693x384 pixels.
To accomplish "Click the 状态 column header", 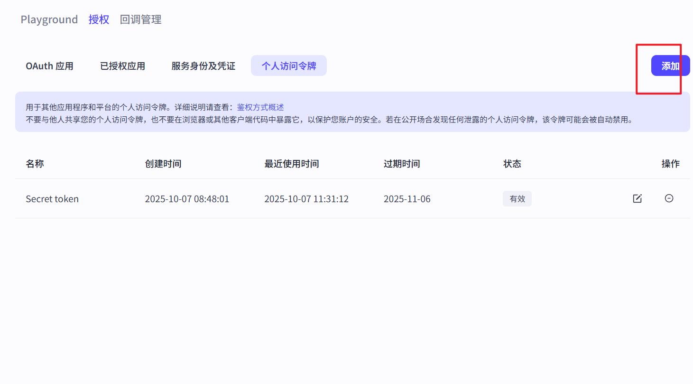I will point(512,163).
